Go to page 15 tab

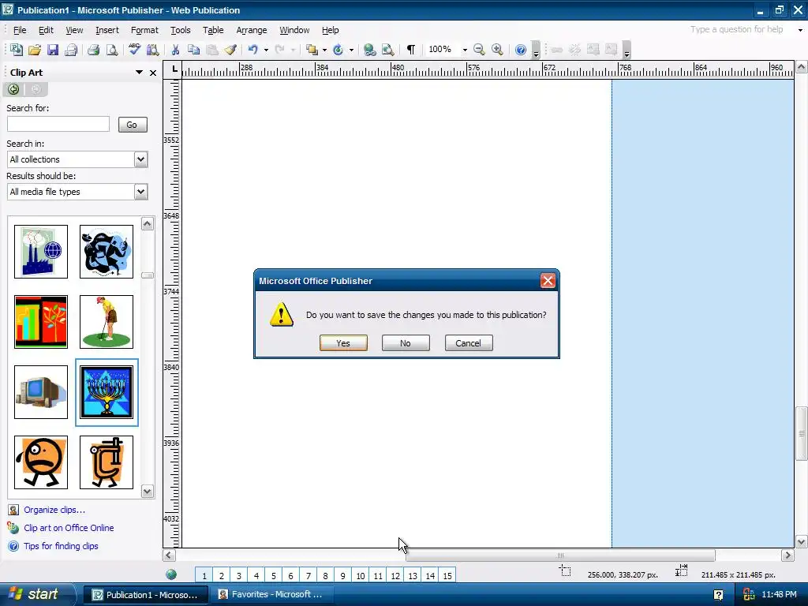click(447, 575)
